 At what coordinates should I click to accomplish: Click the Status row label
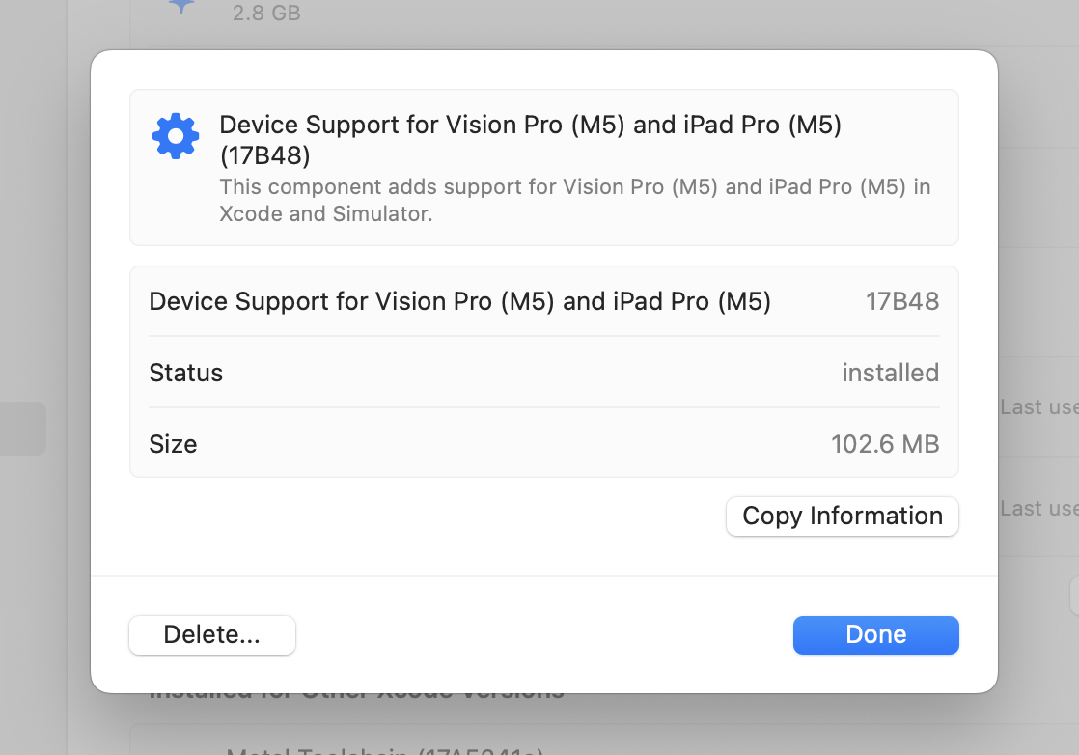coord(186,373)
